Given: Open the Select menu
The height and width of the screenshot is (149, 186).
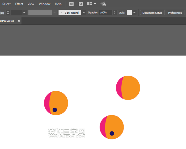Looking at the screenshot, I should pyautogui.click(x=6, y=4).
